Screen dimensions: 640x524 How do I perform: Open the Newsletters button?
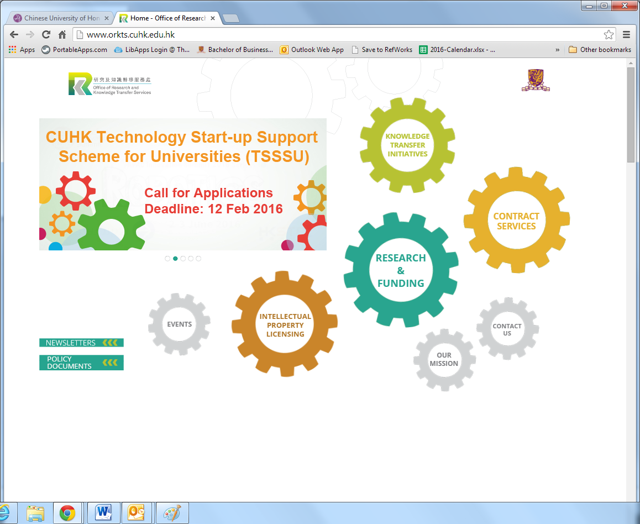click(x=81, y=343)
